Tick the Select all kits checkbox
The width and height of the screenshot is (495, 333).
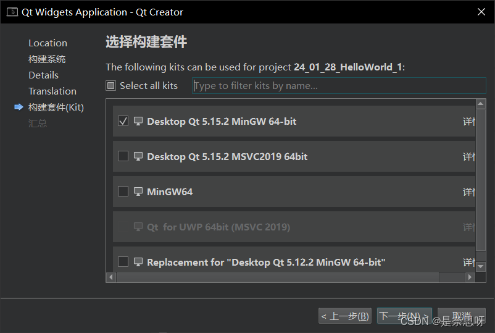pos(111,86)
